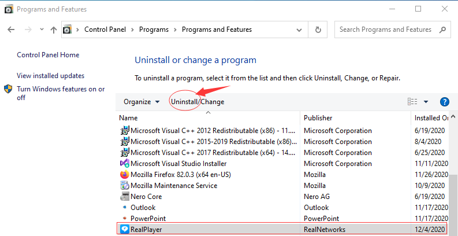
Task: Open Help with the question mark icon
Action: point(444,102)
